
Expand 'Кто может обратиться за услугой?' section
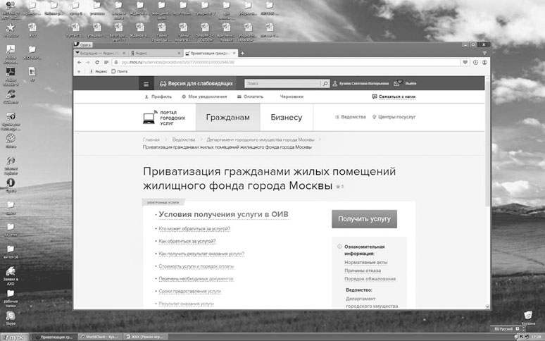coord(194,228)
